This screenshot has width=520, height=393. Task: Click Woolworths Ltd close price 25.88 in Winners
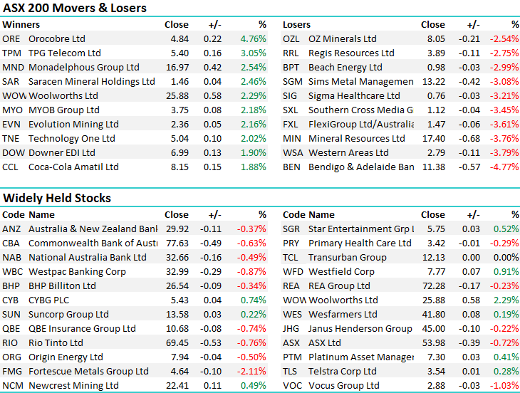point(177,96)
